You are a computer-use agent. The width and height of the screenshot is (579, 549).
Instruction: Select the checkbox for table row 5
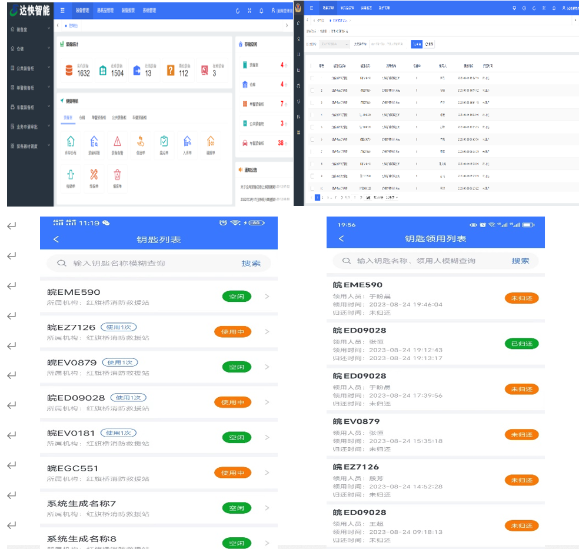pyautogui.click(x=312, y=127)
